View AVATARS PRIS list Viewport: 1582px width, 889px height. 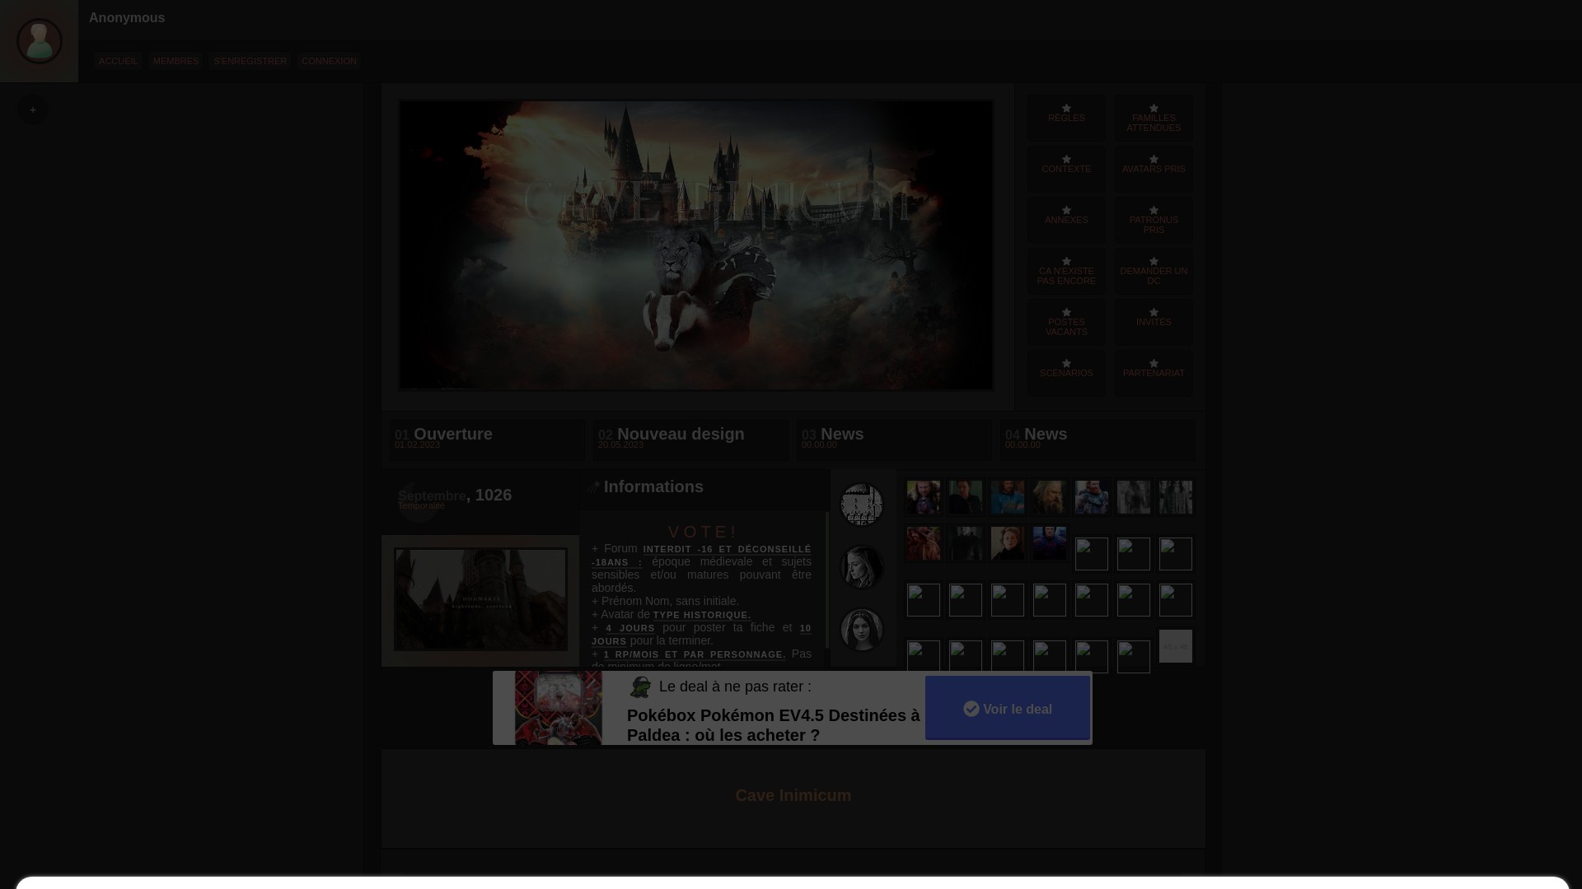click(1154, 169)
